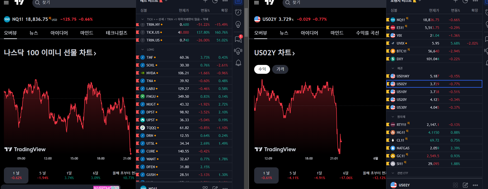The width and height of the screenshot is (488, 189).
Task: Collapse the 원자재 watchlist section
Action: click(x=393, y=117)
